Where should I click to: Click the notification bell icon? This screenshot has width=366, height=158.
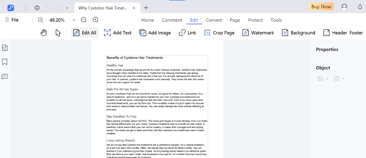[360, 7]
